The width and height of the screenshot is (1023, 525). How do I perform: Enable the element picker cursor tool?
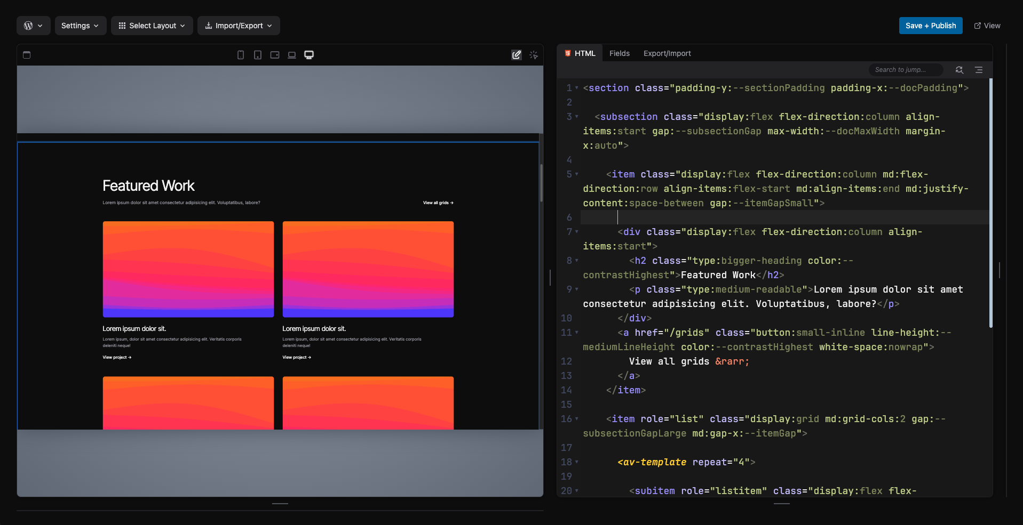coord(534,55)
